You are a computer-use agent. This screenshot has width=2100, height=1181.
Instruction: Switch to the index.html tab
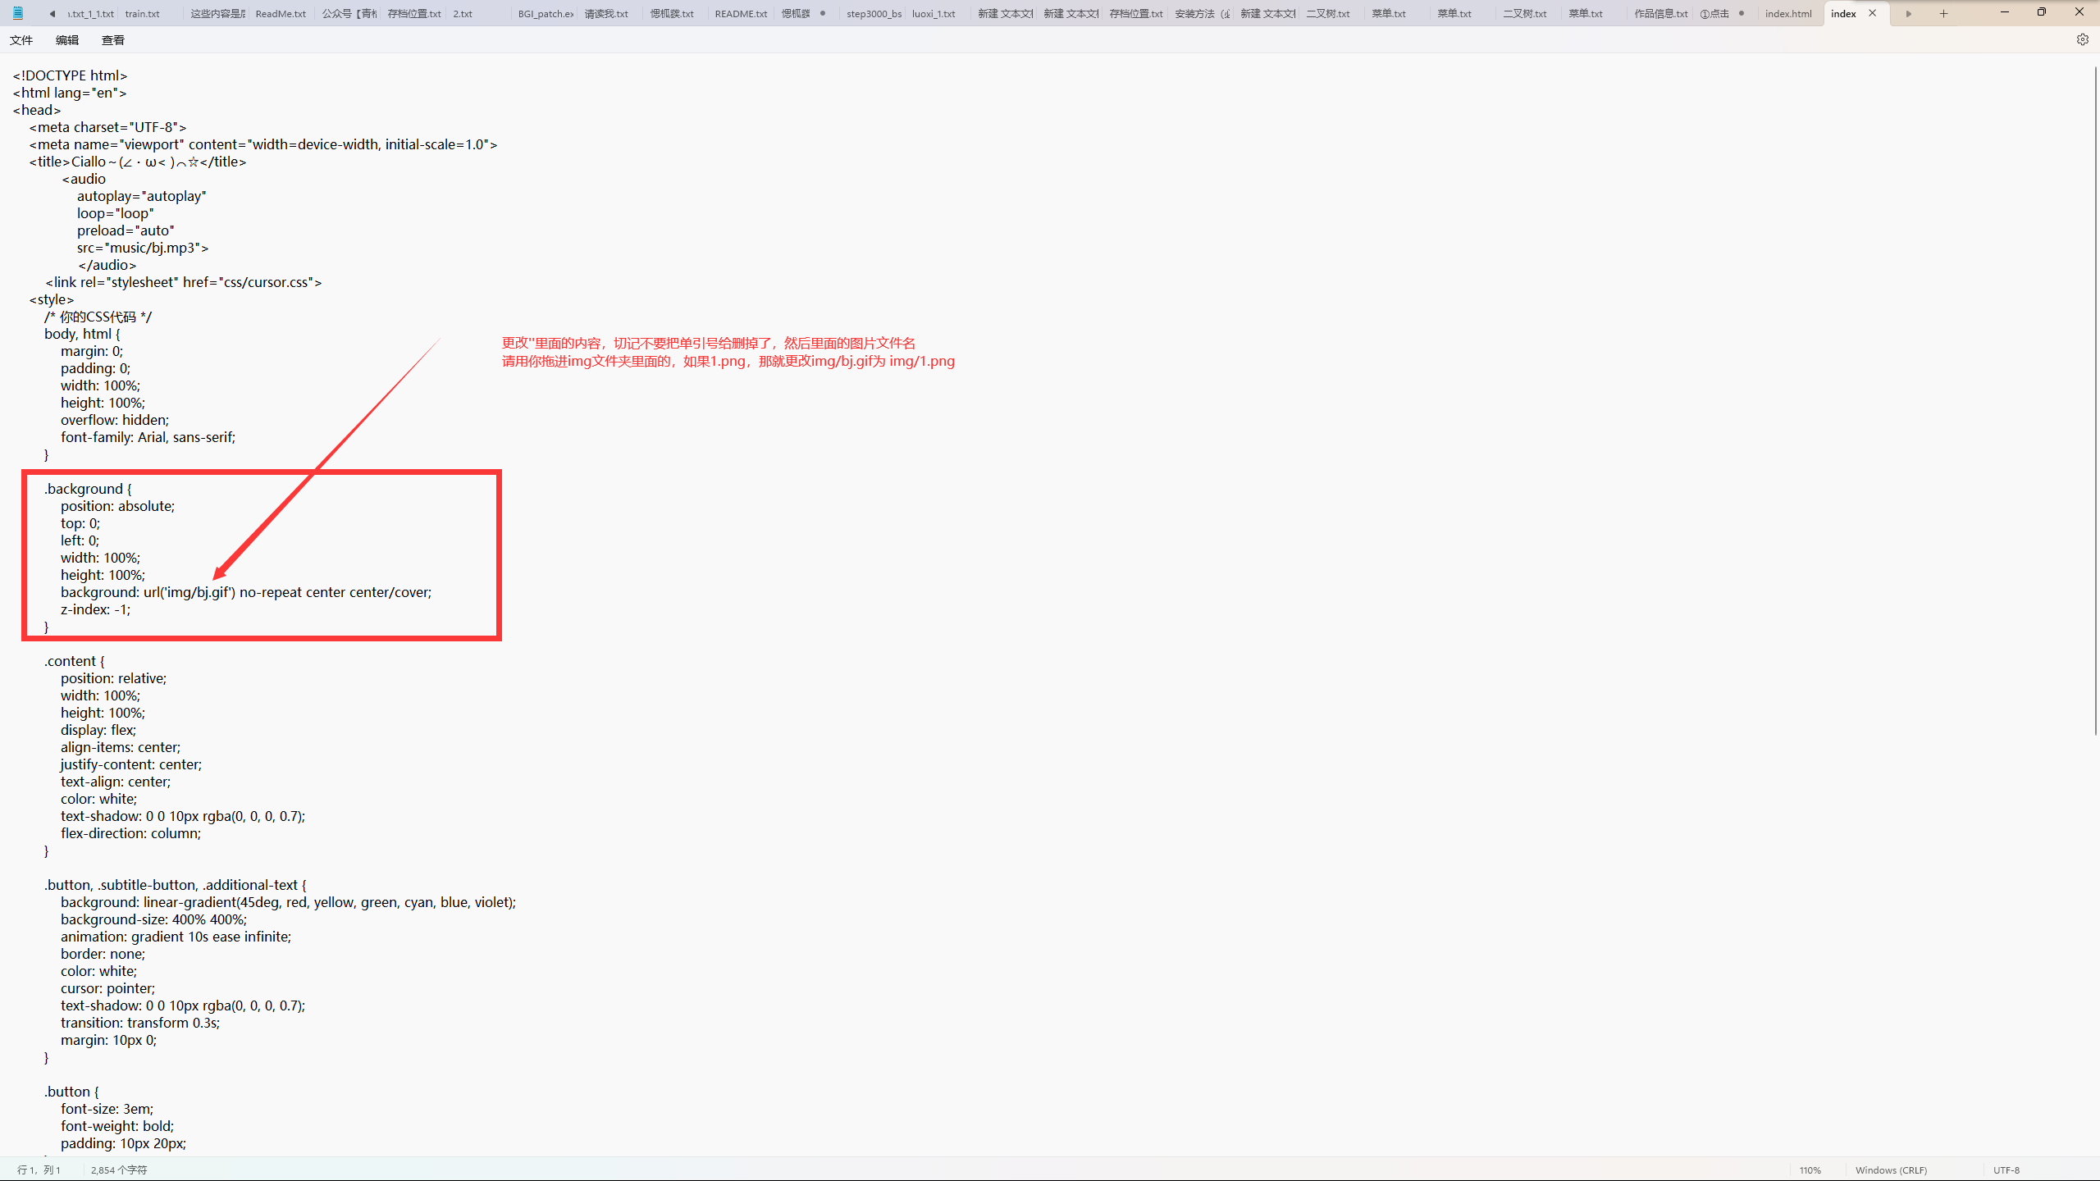[1788, 14]
